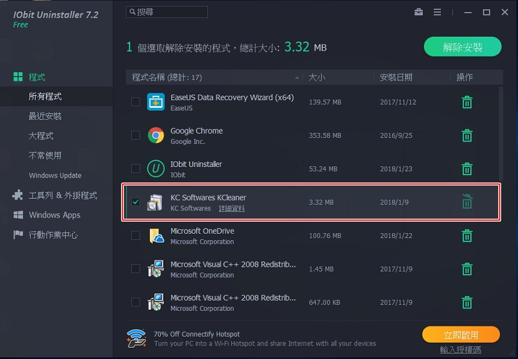
Task: Click the installer icon of the 647.00 KB Visual C++ entry
Action: click(155, 302)
